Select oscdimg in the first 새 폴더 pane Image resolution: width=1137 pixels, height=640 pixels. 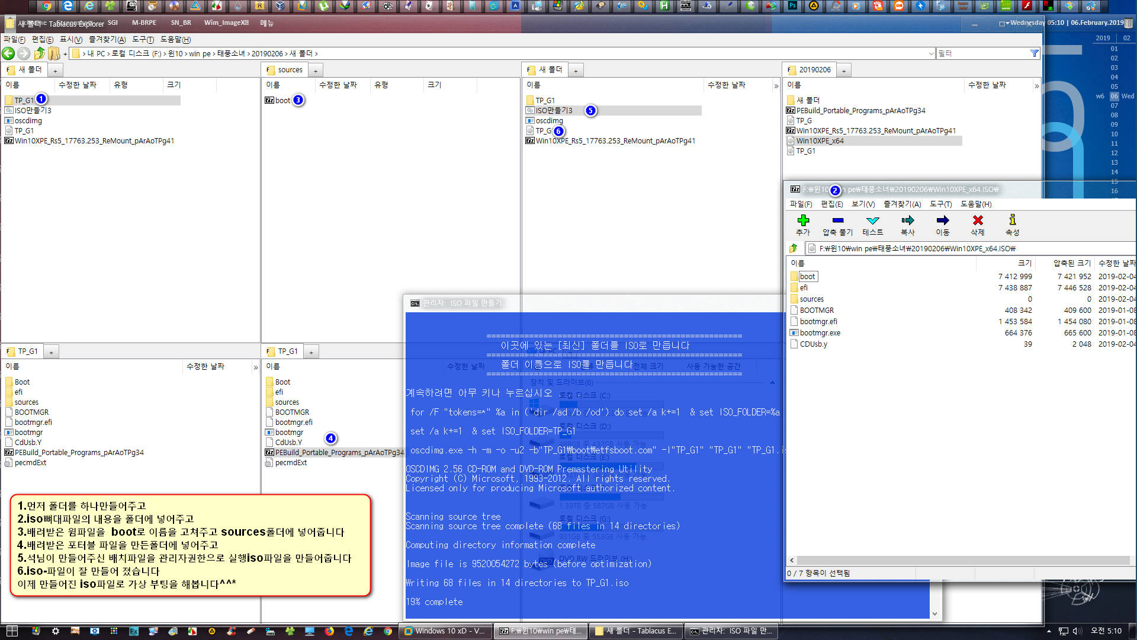28,121
